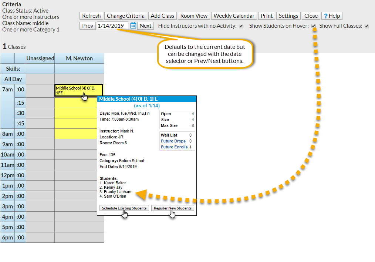375x262 pixels.
Task: Click the End Date: 6/14/2019 text
Action: [x=118, y=167]
